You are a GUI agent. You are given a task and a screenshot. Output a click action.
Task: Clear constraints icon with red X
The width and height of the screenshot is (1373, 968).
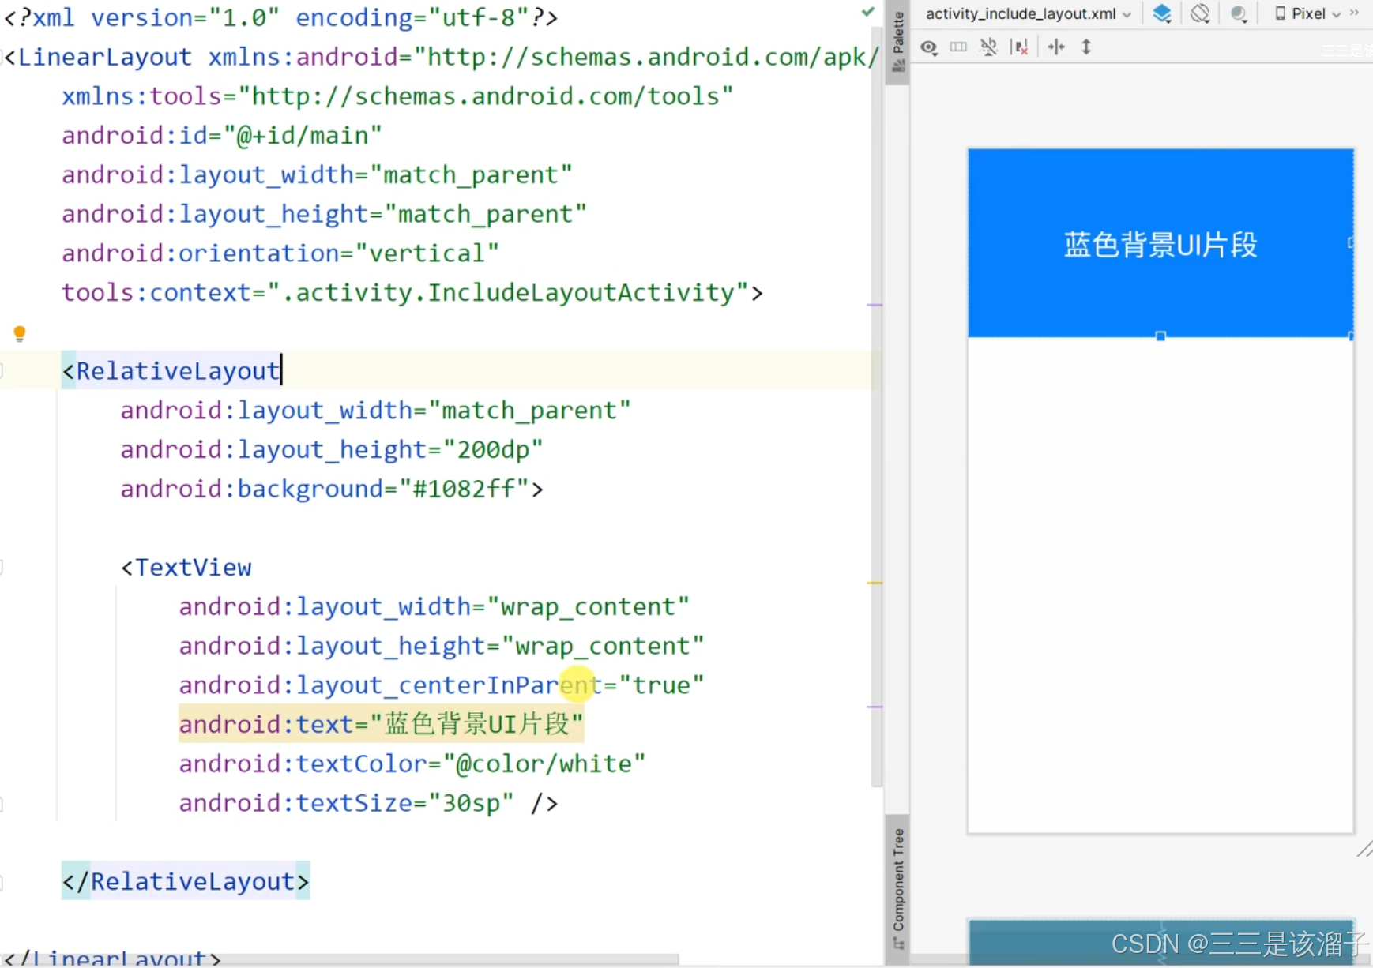(x=1020, y=47)
